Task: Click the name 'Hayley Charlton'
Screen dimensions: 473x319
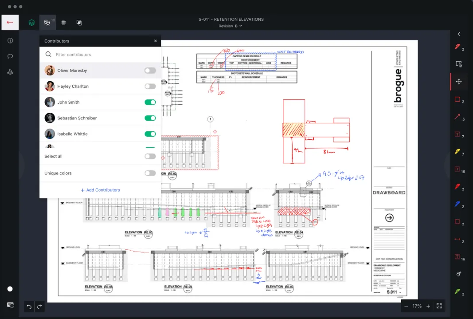Action: coord(73,87)
